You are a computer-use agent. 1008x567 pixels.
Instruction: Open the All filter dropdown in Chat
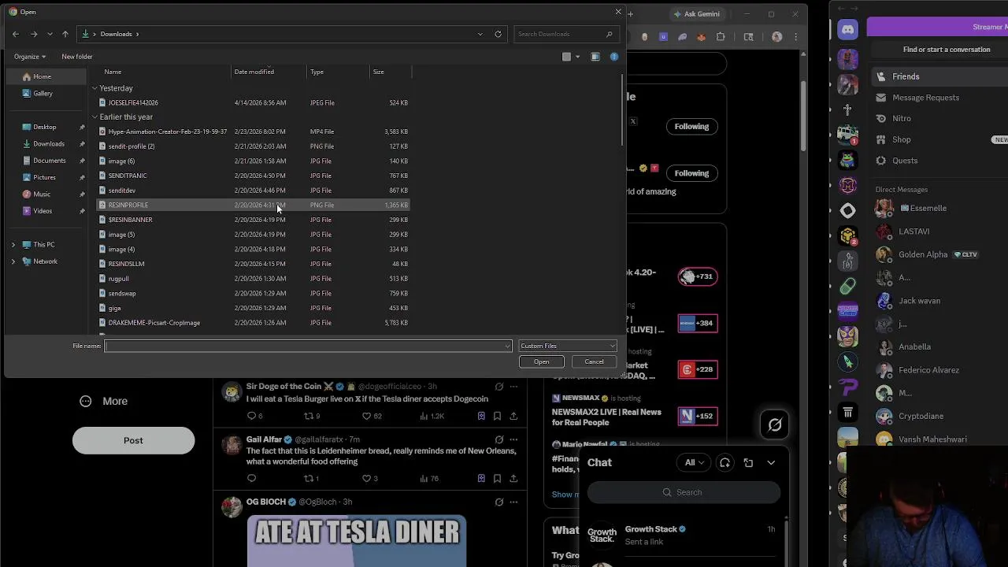point(694,463)
